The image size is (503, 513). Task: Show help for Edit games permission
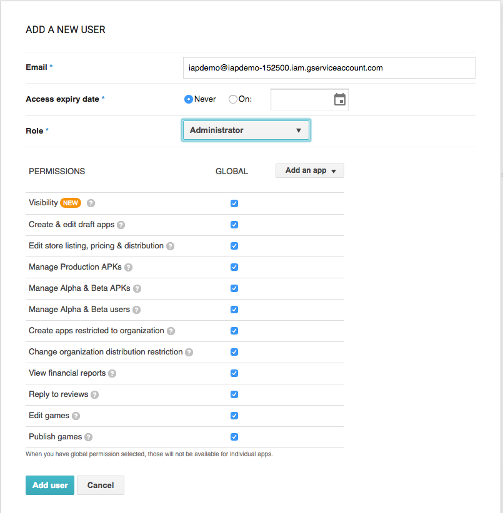(x=76, y=416)
